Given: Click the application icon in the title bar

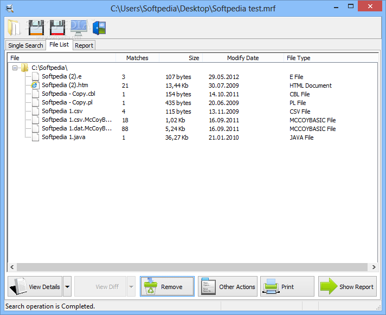Looking at the screenshot, I should (x=9, y=8).
